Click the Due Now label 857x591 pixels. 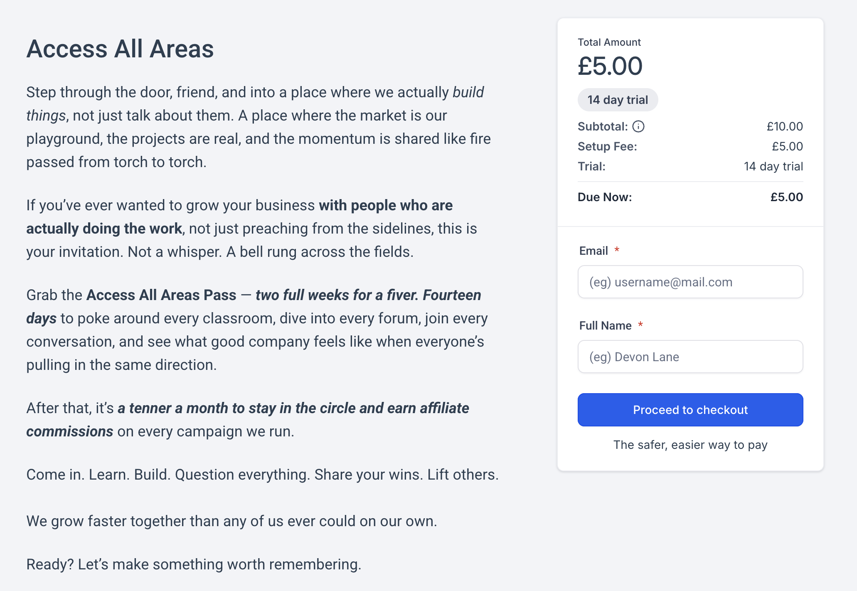[x=605, y=197]
